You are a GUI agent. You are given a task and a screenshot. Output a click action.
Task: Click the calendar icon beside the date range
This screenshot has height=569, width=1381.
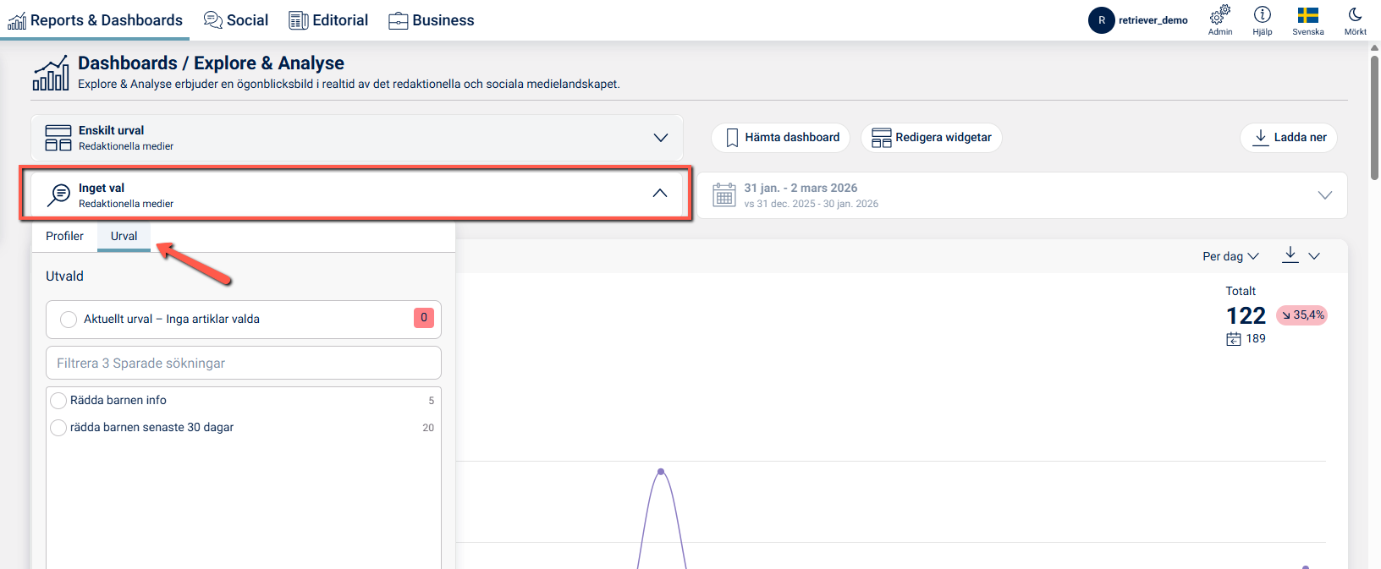coord(724,195)
